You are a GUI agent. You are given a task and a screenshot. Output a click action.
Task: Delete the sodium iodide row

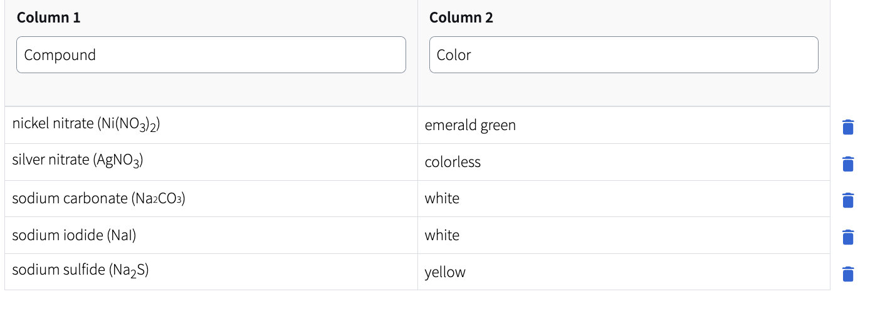click(x=847, y=237)
